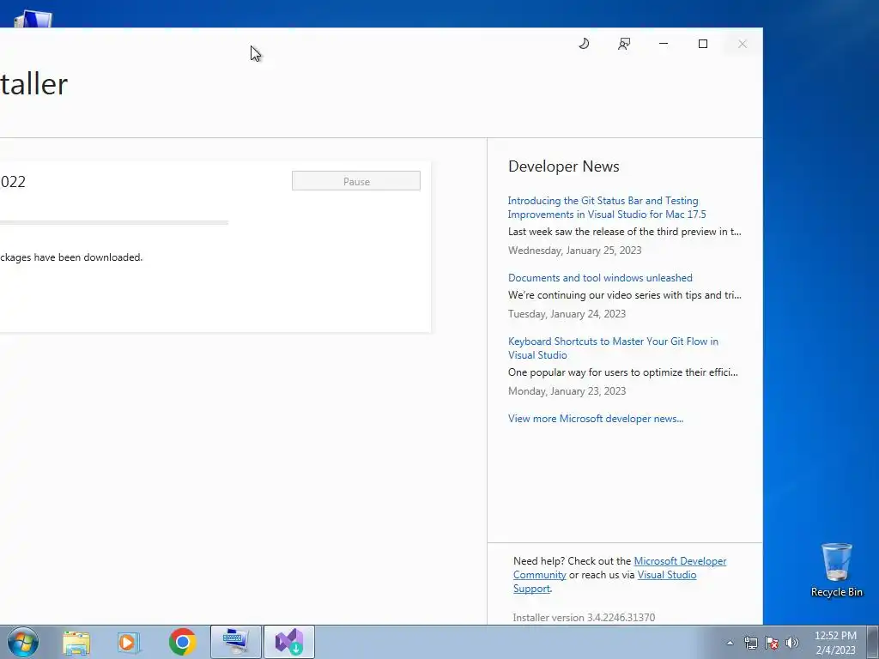Minimize the Visual Studio Installer window
879x659 pixels.
(664, 44)
